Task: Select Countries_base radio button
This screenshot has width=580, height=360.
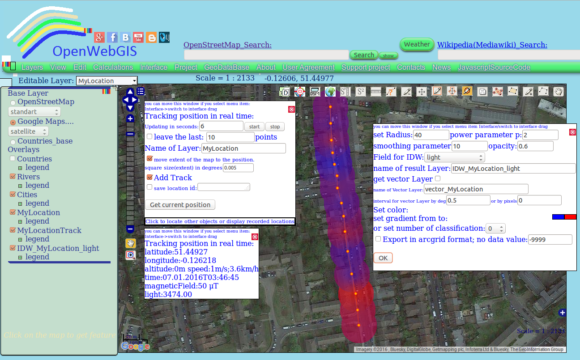Action: [13, 142]
